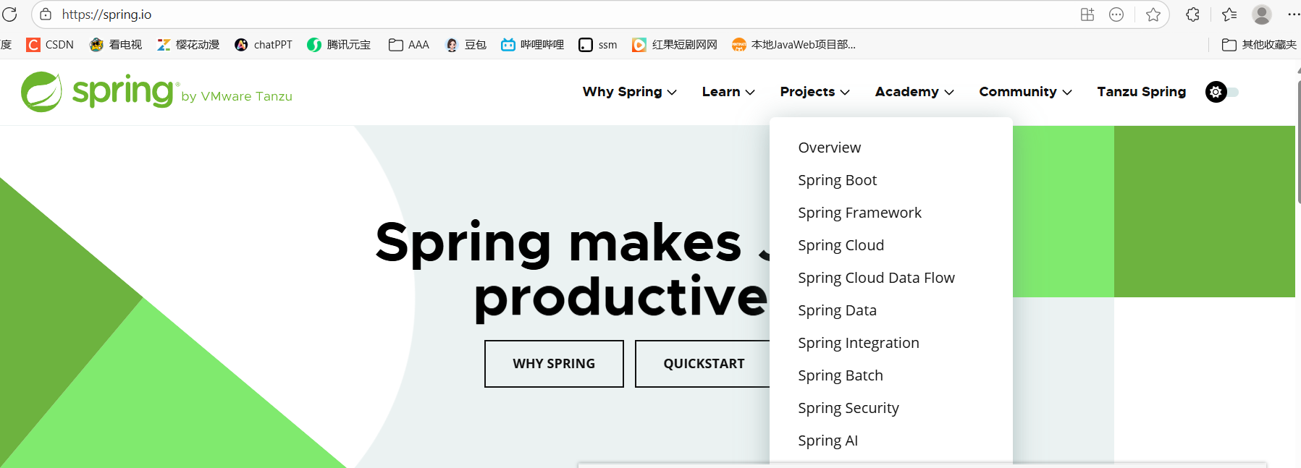Open the 腾讯元宝 bookmark
The image size is (1301, 468).
(339, 45)
